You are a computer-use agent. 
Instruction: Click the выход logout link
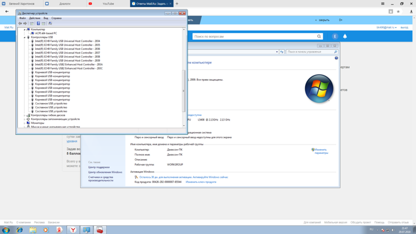pos(405,28)
